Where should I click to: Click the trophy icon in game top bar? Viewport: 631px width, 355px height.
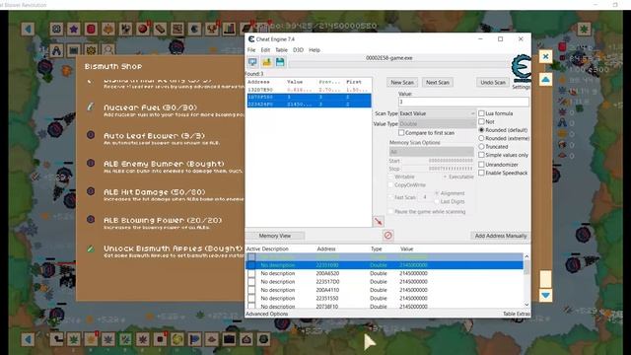[x=212, y=29]
